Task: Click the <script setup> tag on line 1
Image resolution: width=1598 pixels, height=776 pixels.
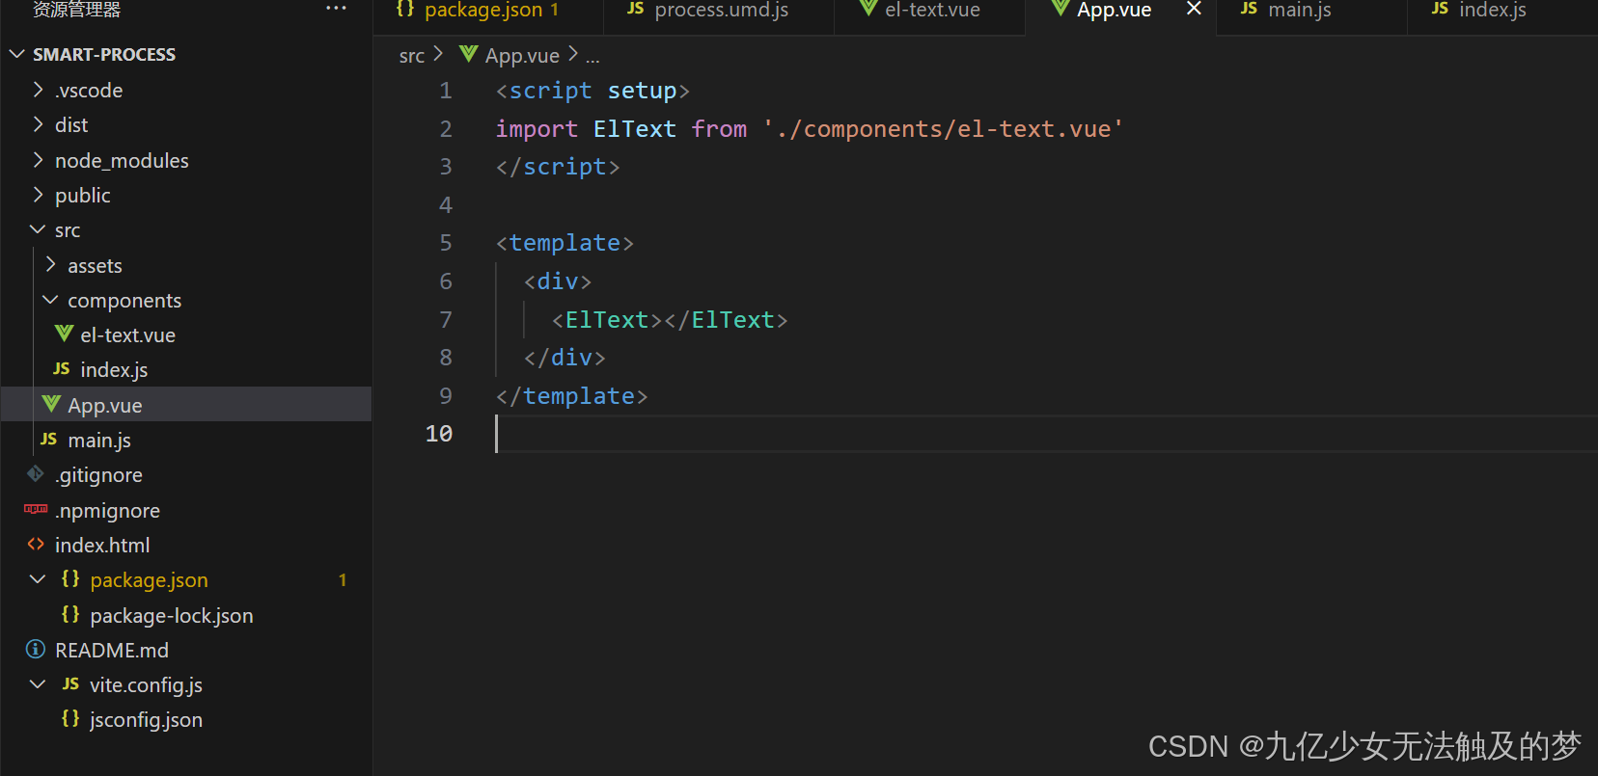Action: [592, 91]
